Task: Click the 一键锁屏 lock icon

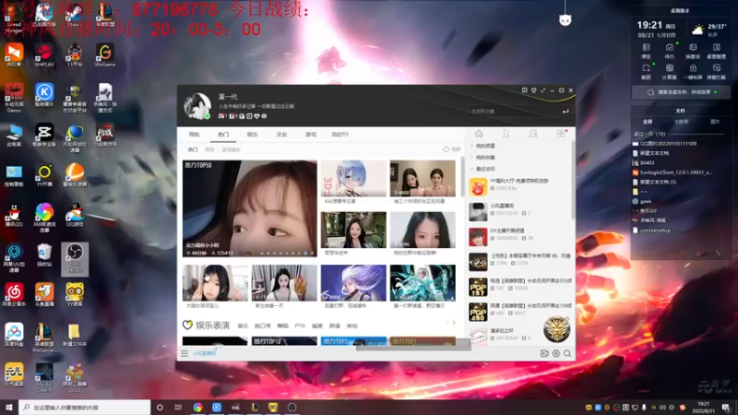Action: pos(693,72)
